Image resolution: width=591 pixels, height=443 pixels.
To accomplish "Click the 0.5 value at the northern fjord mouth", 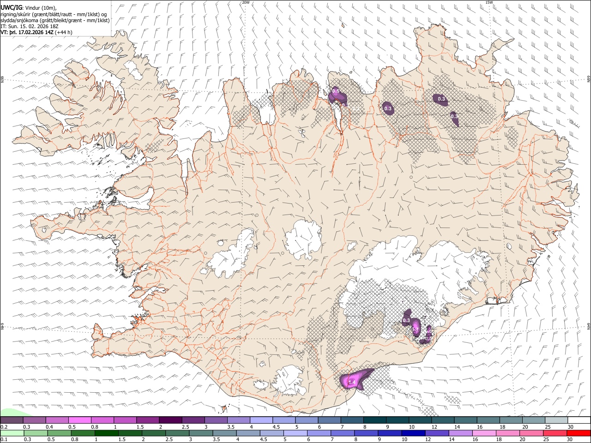I will coord(336,91).
